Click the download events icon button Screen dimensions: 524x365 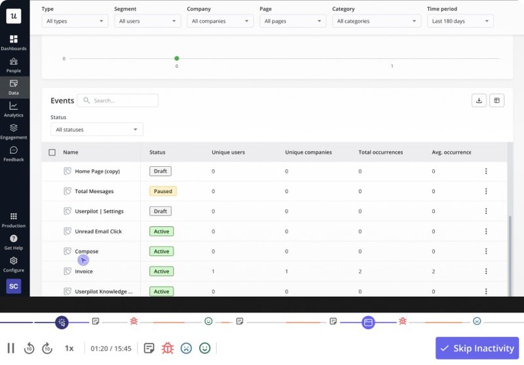[x=479, y=100]
